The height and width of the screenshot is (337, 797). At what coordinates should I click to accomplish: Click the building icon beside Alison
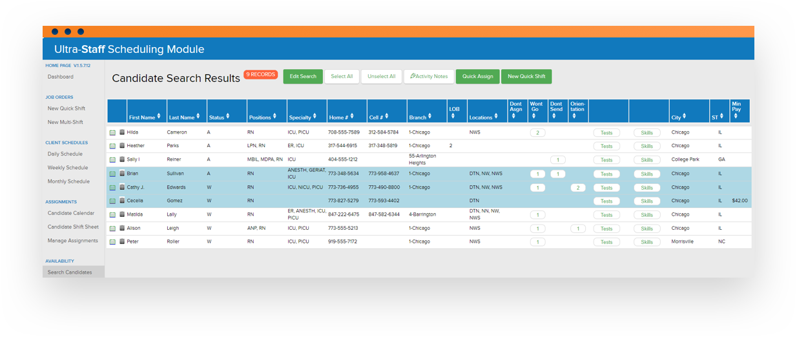coord(122,228)
